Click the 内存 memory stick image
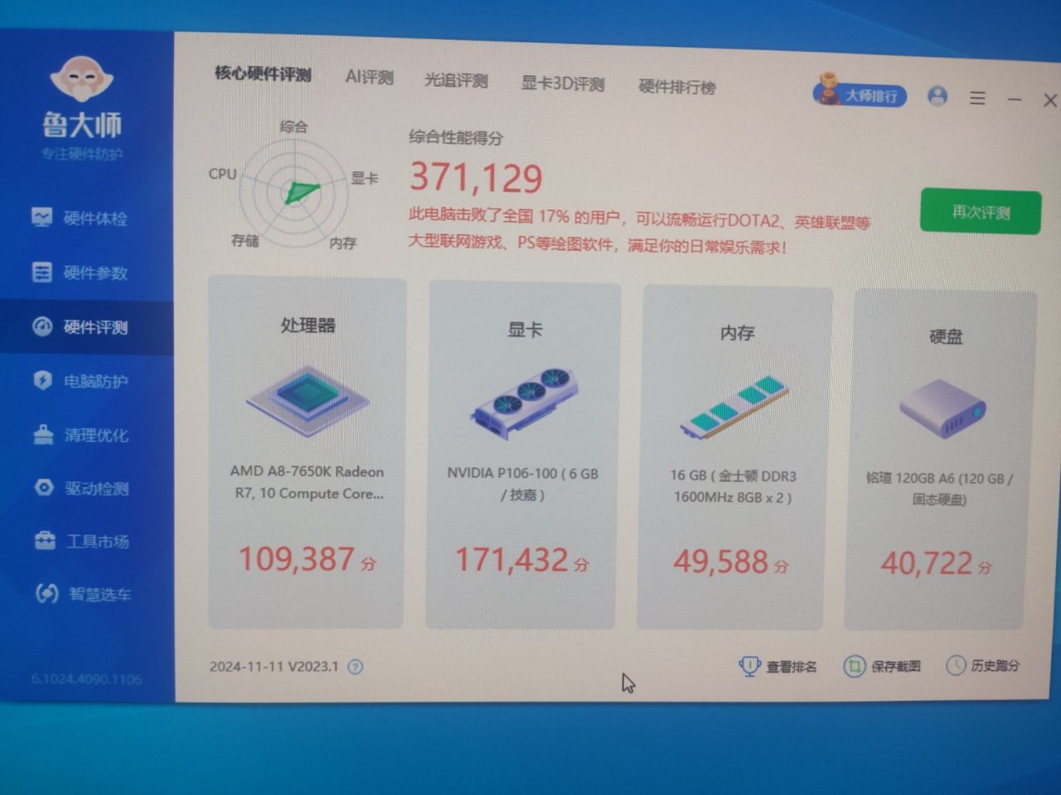Screen dimensions: 1061x795 (734, 407)
